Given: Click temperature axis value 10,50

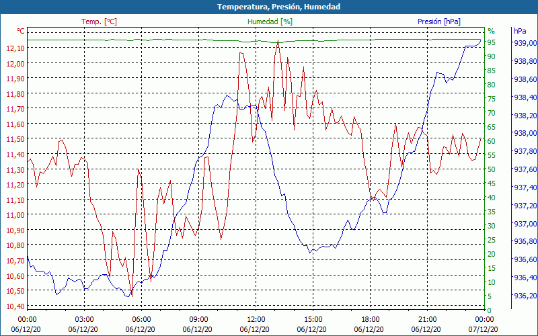Looking at the screenshot, I should pyautogui.click(x=15, y=291).
